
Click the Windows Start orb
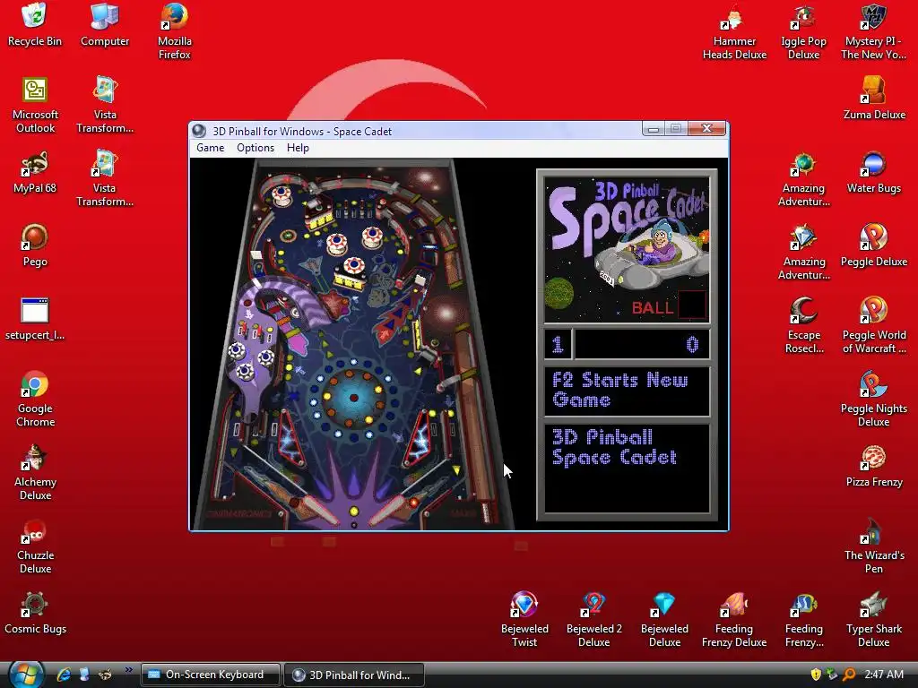pyautogui.click(x=24, y=674)
